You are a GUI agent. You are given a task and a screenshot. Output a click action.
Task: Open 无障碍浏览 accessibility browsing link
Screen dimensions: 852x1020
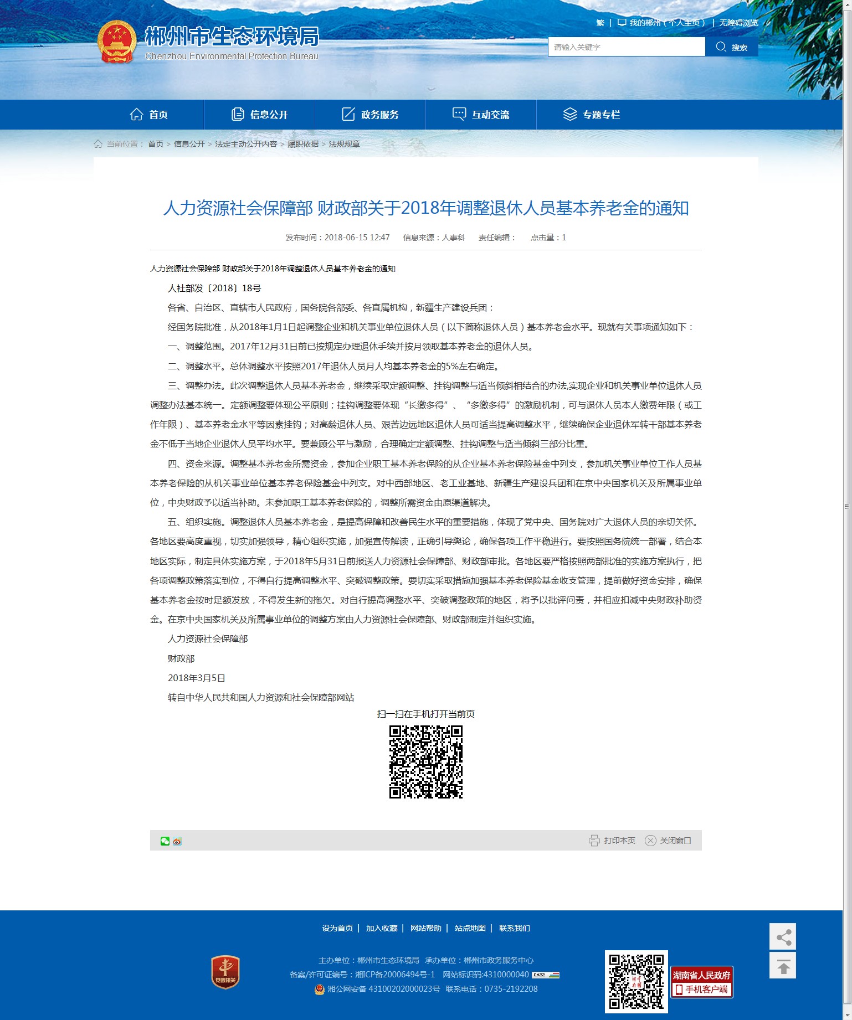[738, 23]
